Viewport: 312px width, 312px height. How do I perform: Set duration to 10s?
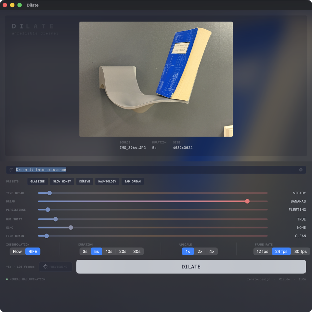(109, 252)
